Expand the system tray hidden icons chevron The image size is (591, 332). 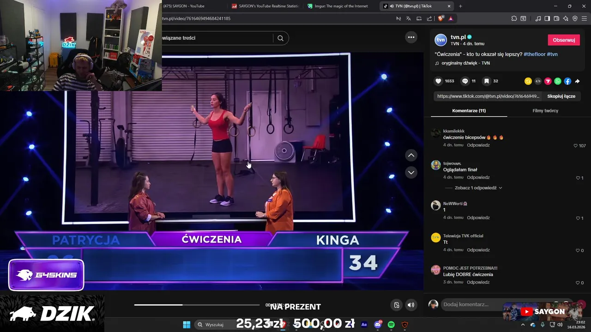[x=523, y=325]
